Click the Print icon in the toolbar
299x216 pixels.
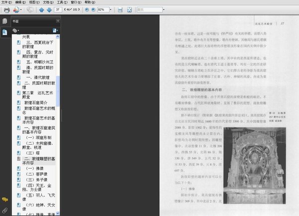tap(6, 9)
